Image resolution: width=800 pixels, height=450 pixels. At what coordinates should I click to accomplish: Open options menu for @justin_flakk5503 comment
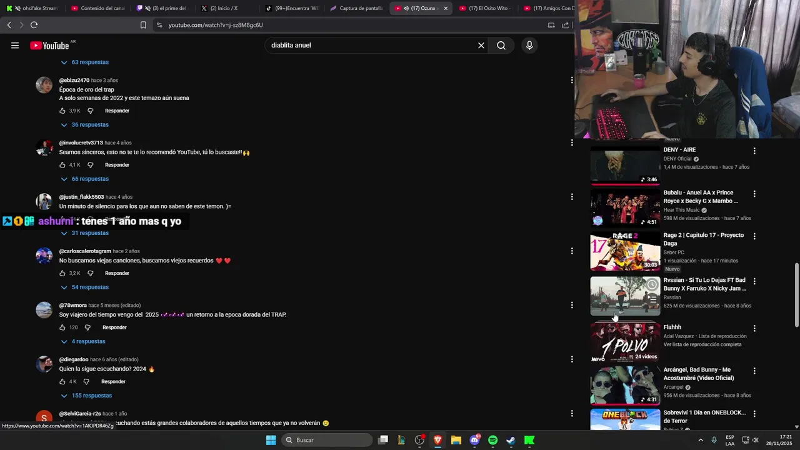(x=571, y=197)
